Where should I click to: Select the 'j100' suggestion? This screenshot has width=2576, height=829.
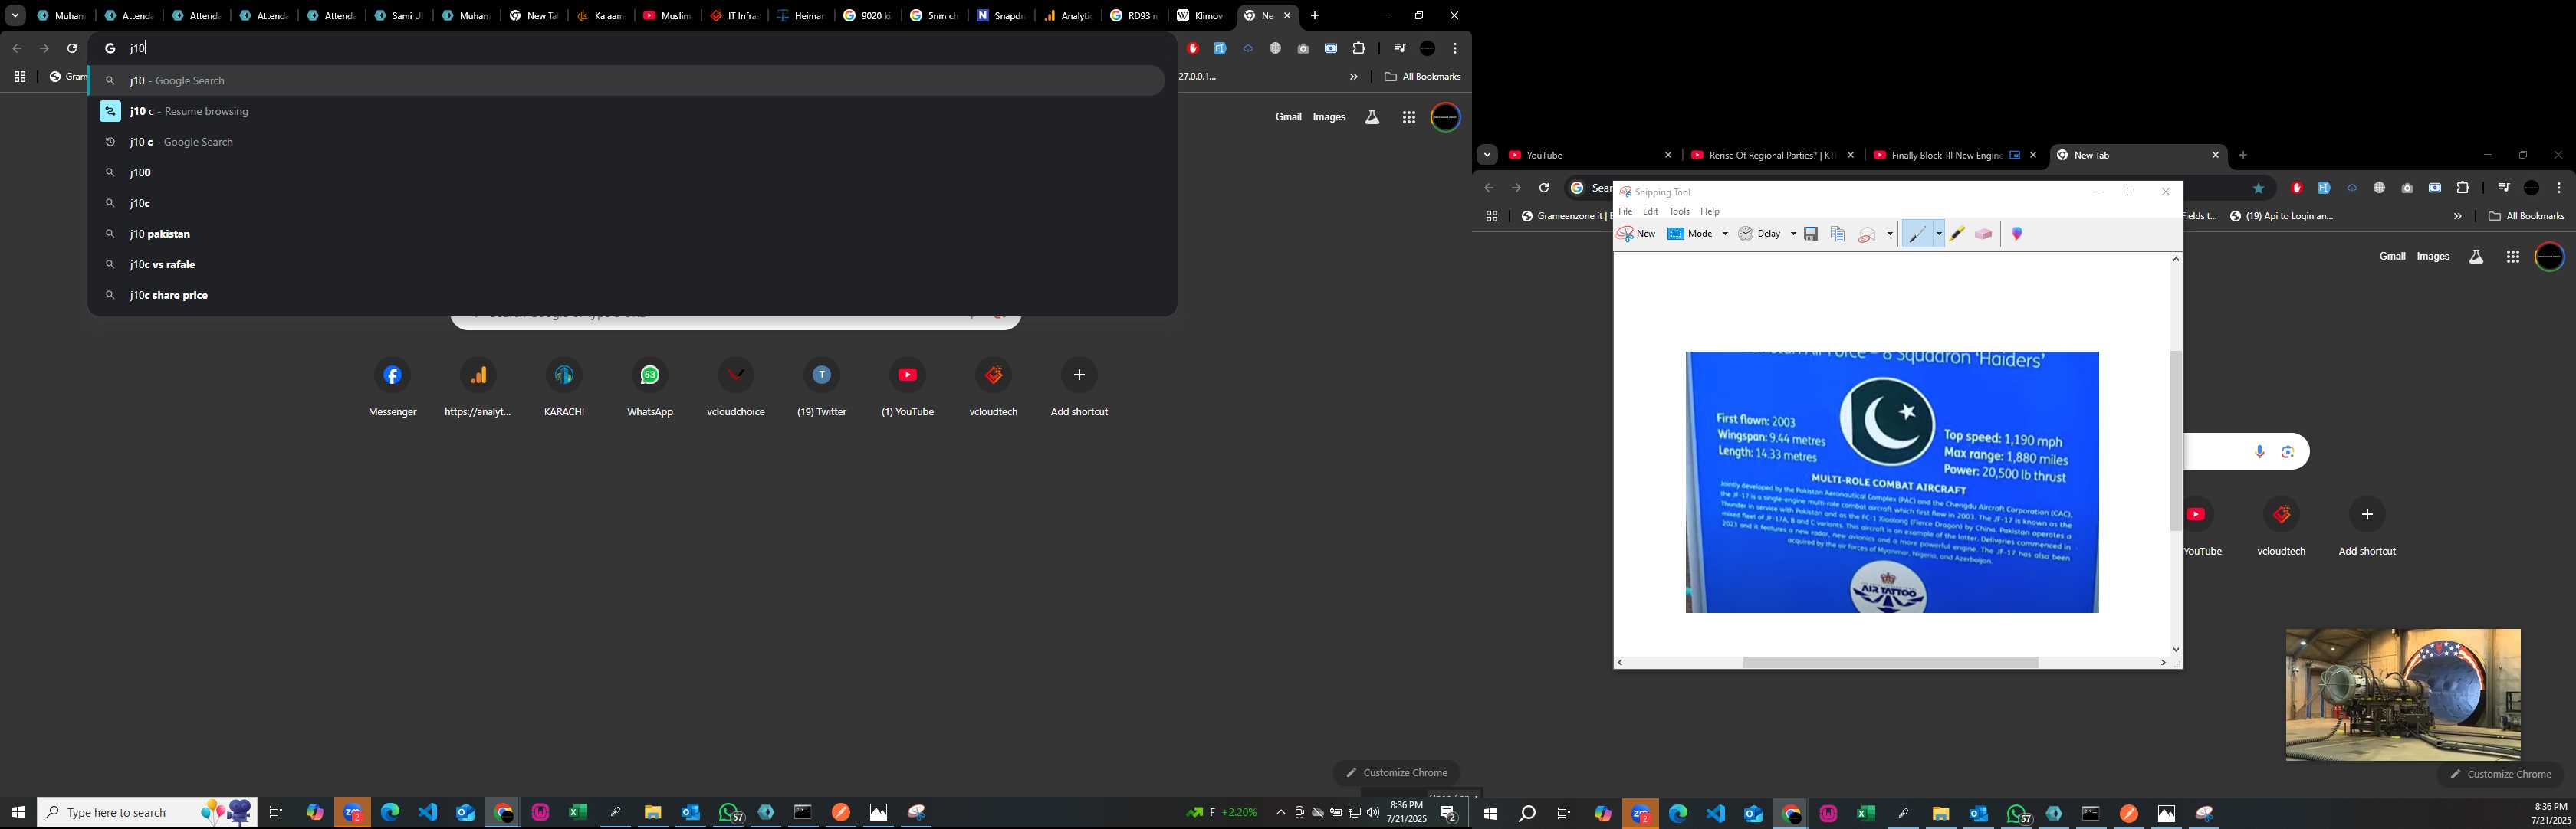click(x=627, y=173)
